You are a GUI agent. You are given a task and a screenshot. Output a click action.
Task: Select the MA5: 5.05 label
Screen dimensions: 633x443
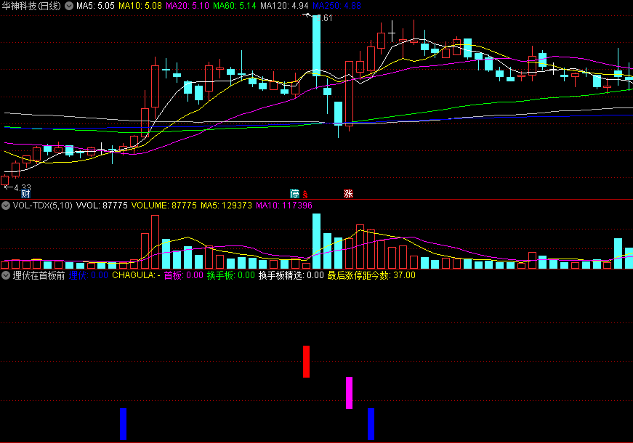coord(95,6)
